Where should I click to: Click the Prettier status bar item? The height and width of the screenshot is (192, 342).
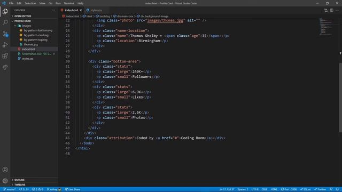point(320,189)
